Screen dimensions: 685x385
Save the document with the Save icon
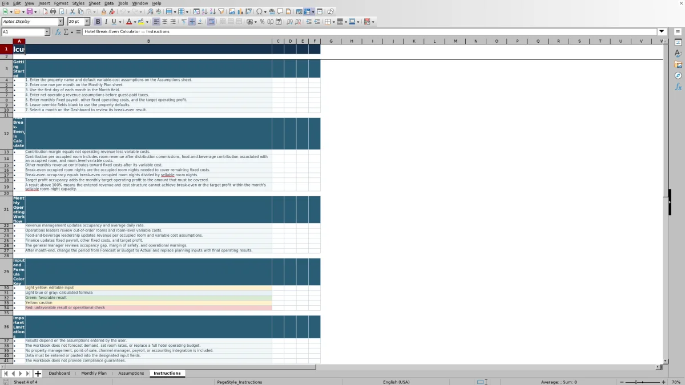29,11
